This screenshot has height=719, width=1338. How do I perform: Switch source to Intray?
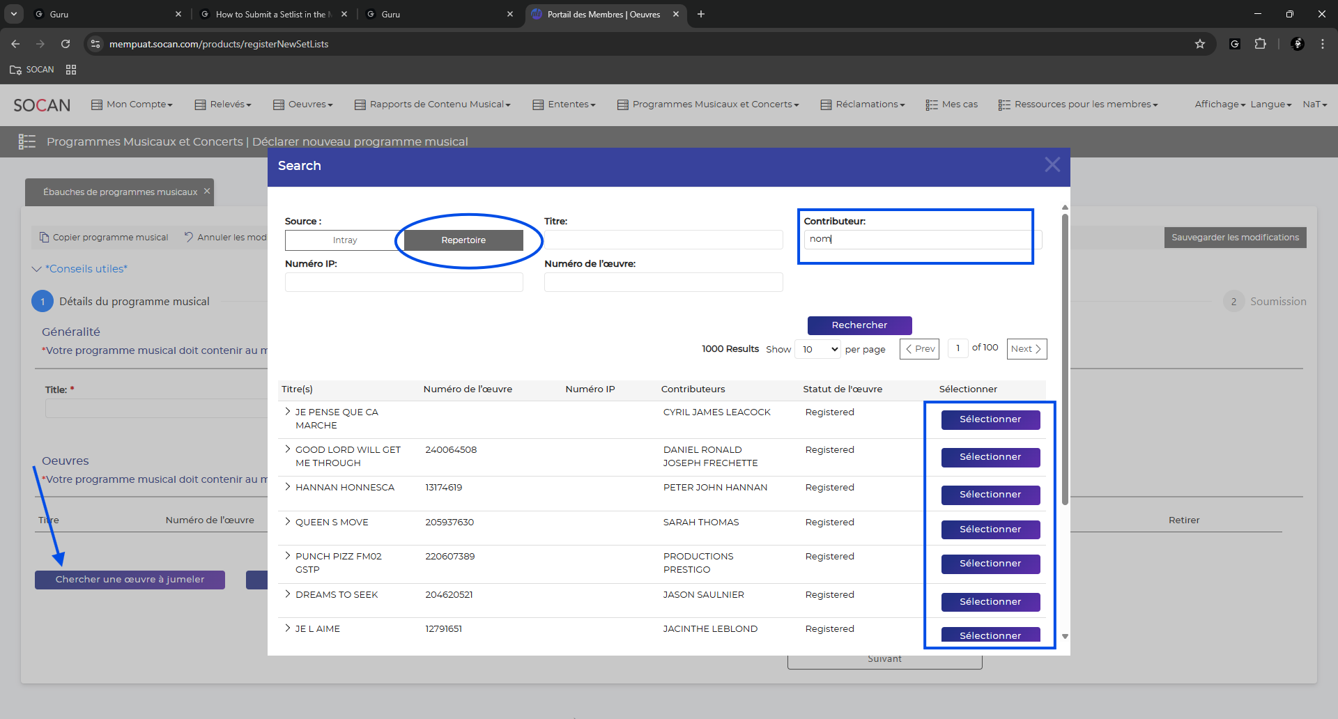344,240
